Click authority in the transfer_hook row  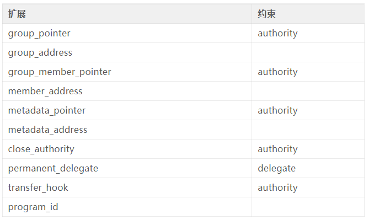277,188
